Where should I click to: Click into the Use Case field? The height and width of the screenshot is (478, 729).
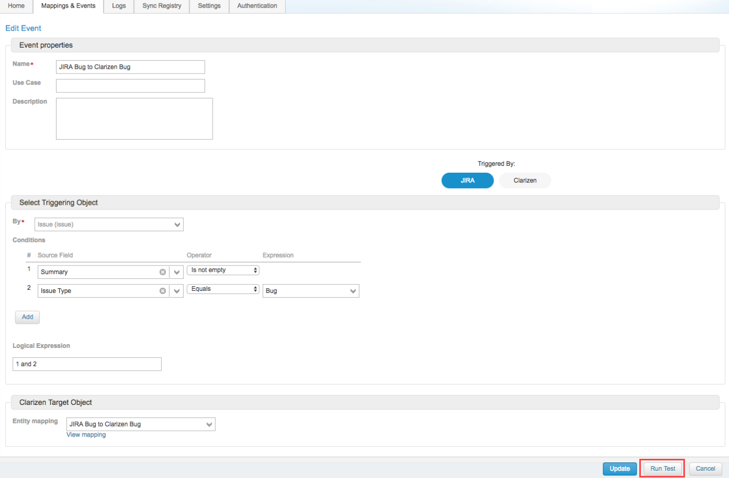click(131, 86)
